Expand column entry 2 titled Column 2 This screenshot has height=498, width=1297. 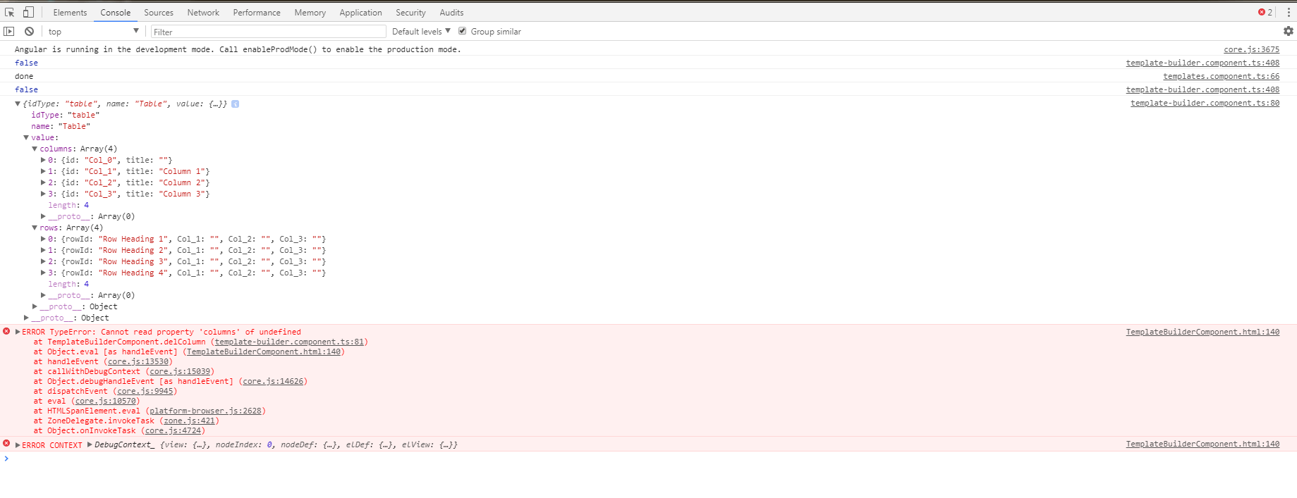[43, 182]
